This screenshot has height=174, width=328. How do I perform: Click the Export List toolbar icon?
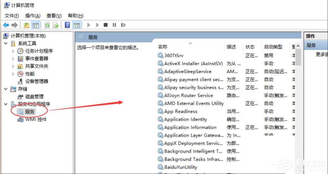(x=56, y=25)
